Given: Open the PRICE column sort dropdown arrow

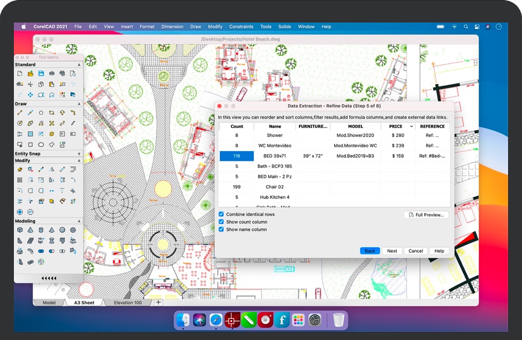Looking at the screenshot, I should pos(411,127).
